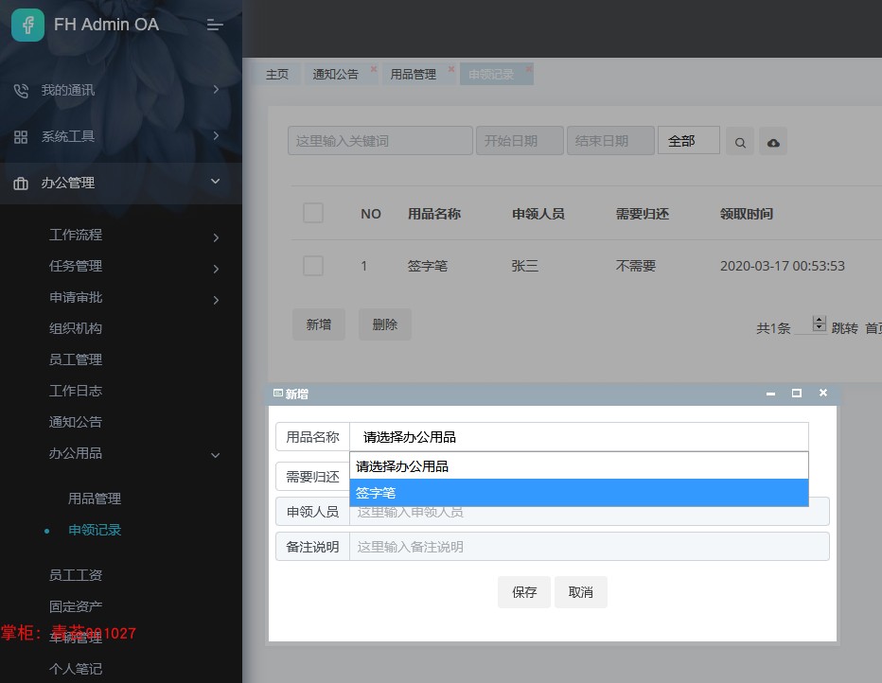Image resolution: width=882 pixels, height=683 pixels.
Task: Click the 保存 button in the dialog
Action: [x=524, y=592]
